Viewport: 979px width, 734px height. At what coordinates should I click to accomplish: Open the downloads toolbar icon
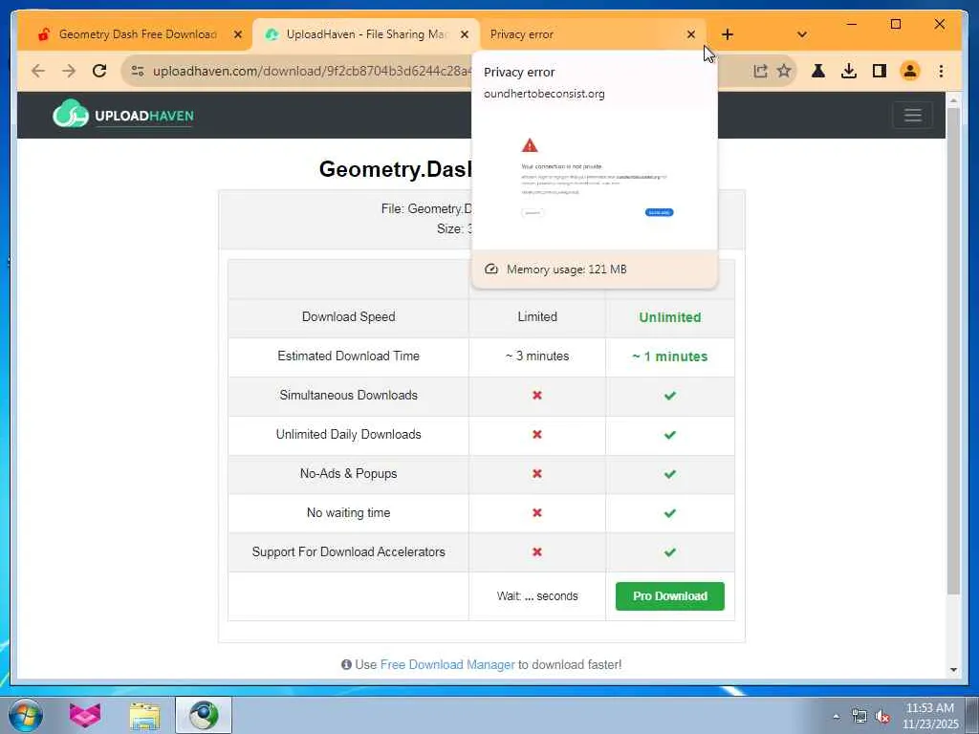[849, 71]
